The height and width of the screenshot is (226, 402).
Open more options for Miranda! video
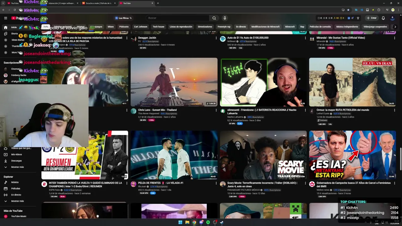point(394,38)
